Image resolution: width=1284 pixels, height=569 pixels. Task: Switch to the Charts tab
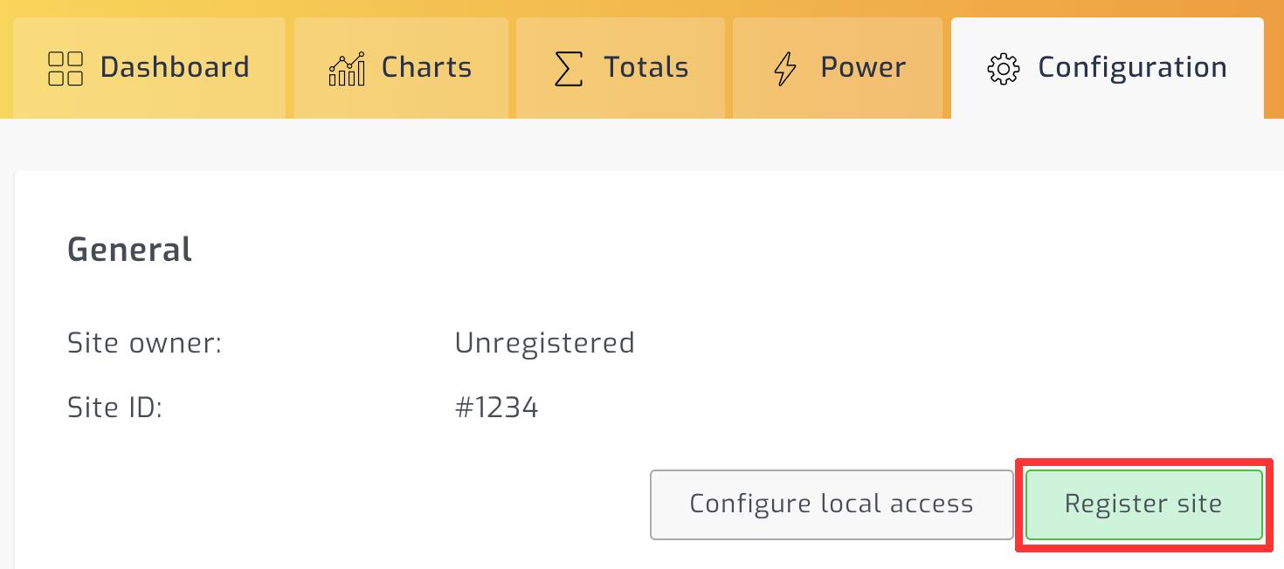coord(426,67)
